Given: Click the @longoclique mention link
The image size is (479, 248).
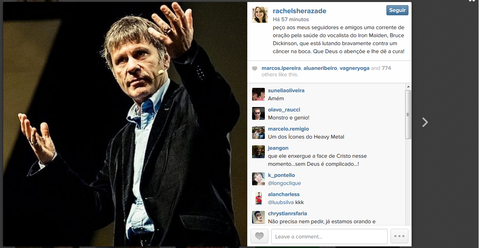Looking at the screenshot, I should pos(284,183).
